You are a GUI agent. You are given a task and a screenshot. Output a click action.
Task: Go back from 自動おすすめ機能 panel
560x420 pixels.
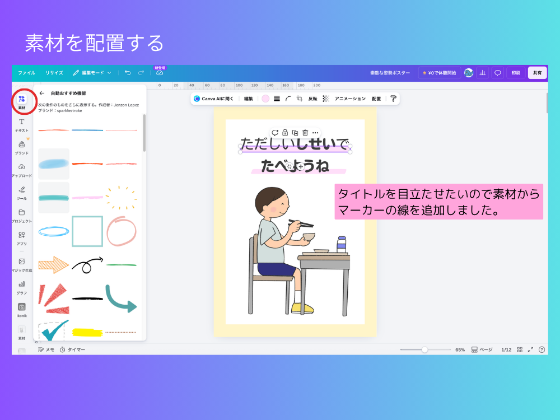pyautogui.click(x=42, y=93)
